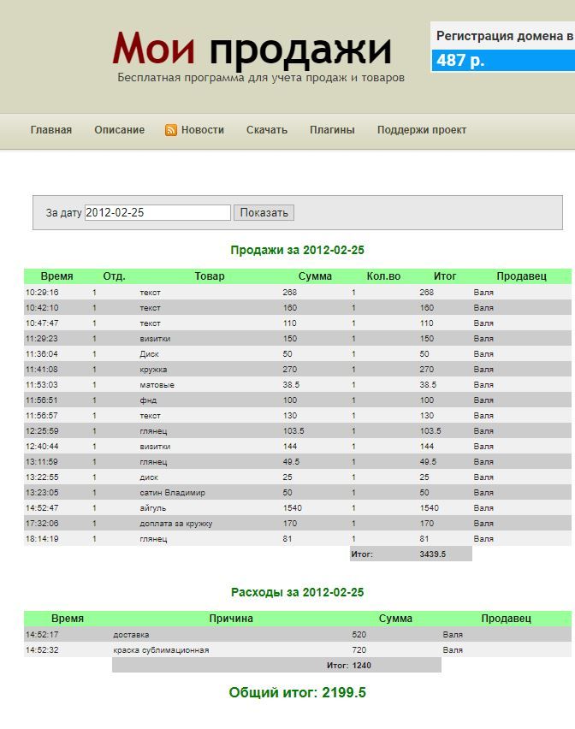Click the доплата за кружку product cell
The height and width of the screenshot is (729, 575).
(175, 524)
